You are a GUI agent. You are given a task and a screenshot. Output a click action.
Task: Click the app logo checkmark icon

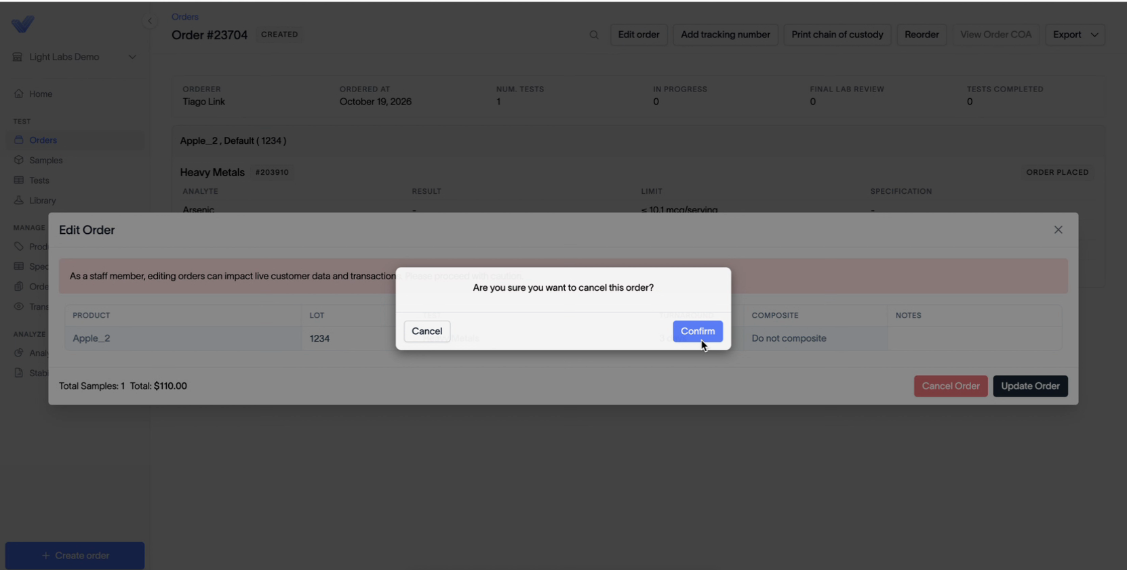pos(22,24)
